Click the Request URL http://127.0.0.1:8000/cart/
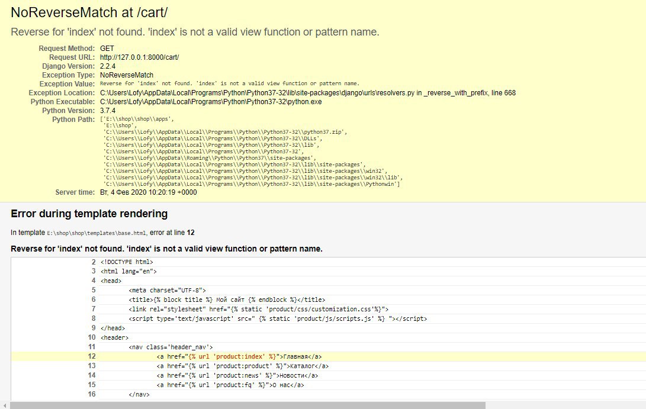 [x=139, y=57]
